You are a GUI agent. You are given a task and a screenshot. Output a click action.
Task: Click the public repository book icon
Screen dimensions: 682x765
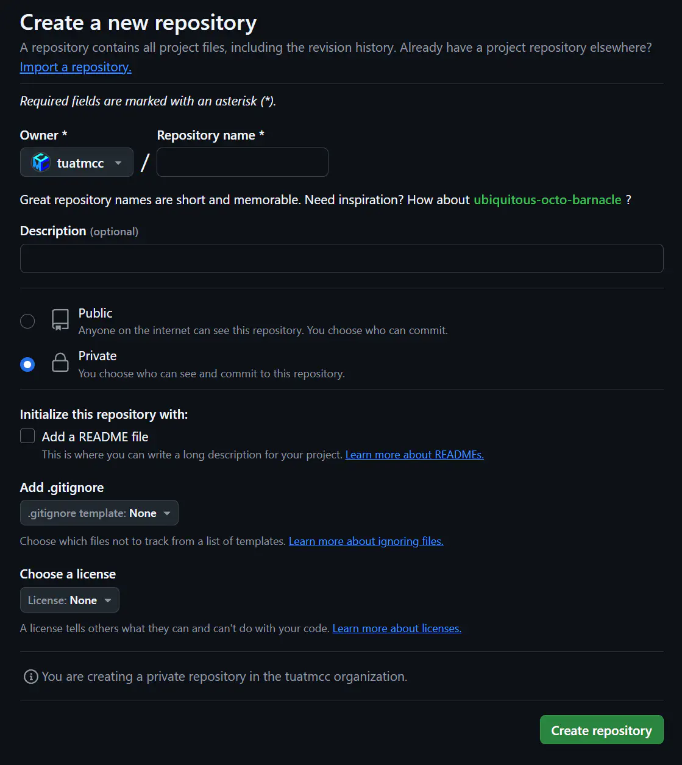point(60,319)
